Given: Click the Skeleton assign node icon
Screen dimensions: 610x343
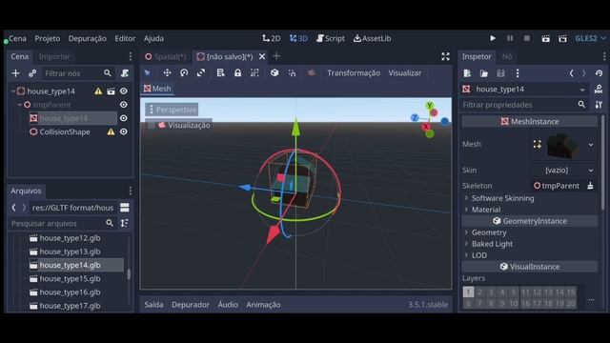Looking at the screenshot, I should 591,186.
